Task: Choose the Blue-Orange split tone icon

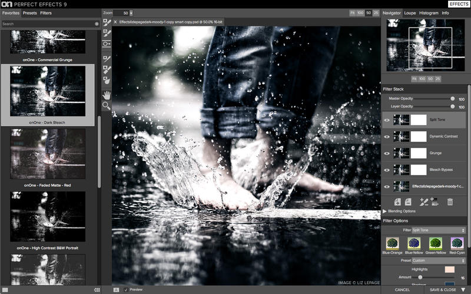Action: 392,243
